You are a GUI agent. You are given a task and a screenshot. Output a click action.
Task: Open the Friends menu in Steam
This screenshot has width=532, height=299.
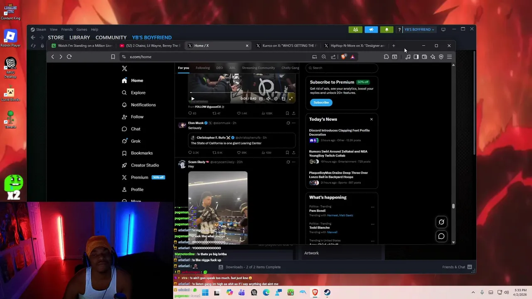pos(67,29)
